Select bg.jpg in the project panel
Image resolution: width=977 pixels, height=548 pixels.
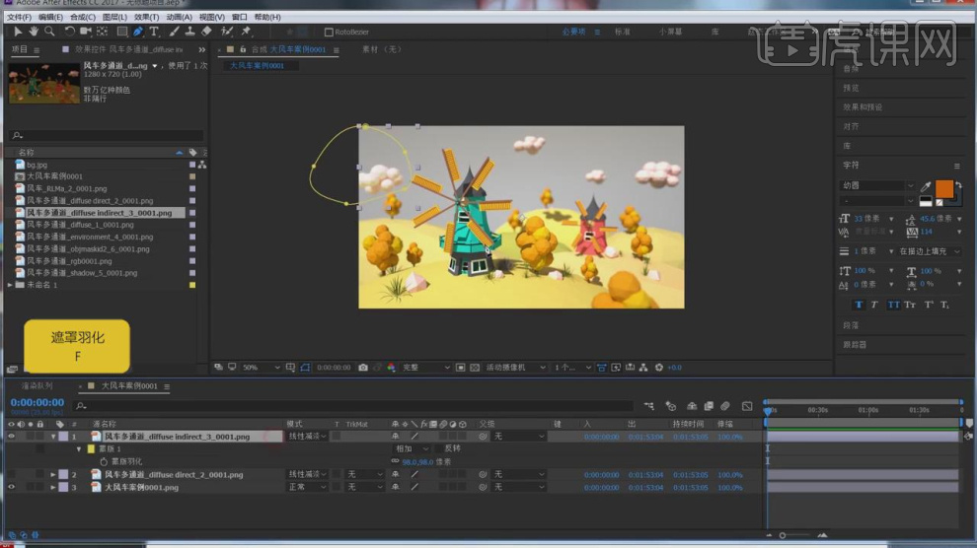(x=37, y=165)
